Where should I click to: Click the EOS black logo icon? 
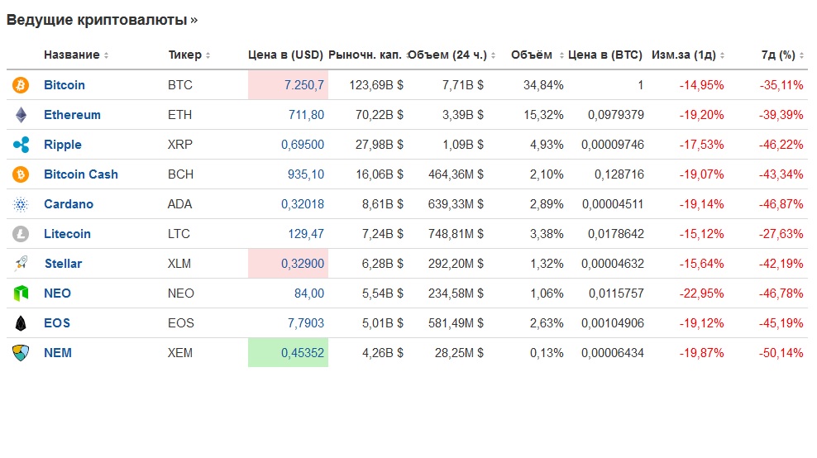pyautogui.click(x=21, y=323)
